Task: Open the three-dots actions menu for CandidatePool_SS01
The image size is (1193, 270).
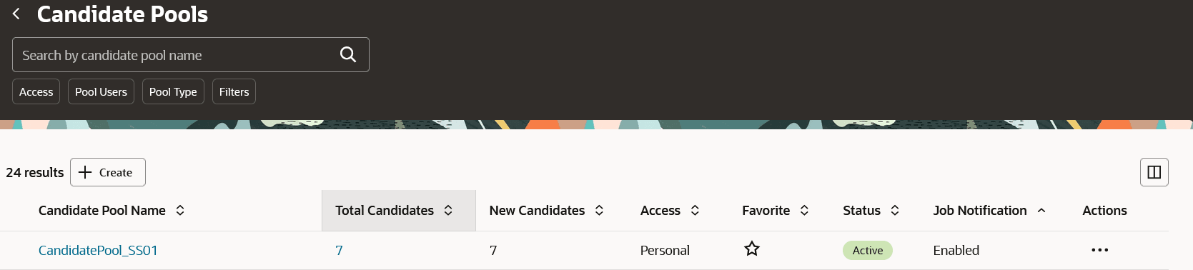Action: click(1100, 250)
